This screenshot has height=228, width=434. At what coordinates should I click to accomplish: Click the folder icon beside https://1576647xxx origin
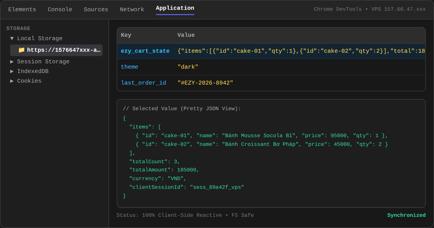tap(22, 50)
